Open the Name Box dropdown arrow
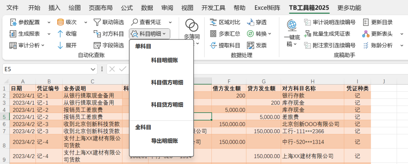 (x=93, y=69)
